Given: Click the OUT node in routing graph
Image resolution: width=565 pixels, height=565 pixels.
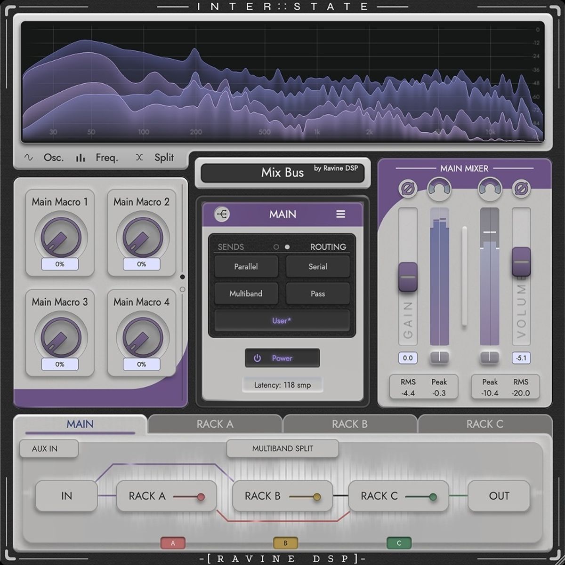Looking at the screenshot, I should (499, 496).
